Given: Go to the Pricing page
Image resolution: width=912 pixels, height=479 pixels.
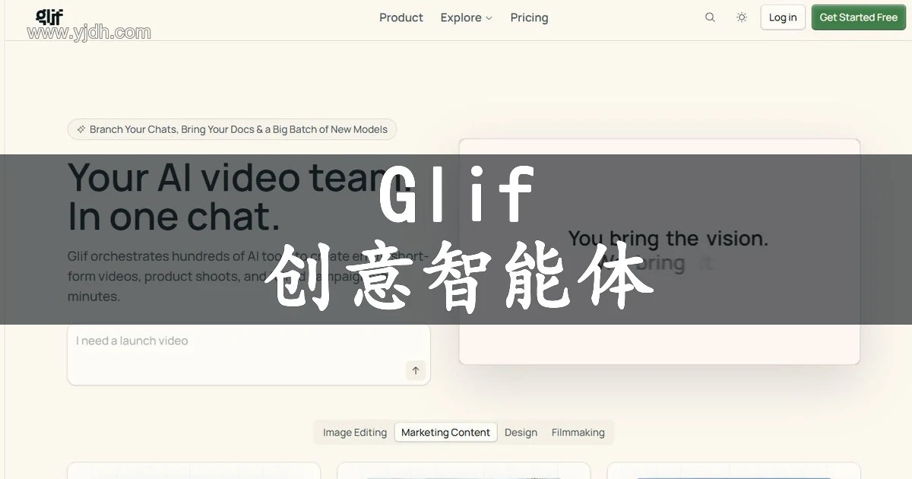Looking at the screenshot, I should tap(529, 17).
